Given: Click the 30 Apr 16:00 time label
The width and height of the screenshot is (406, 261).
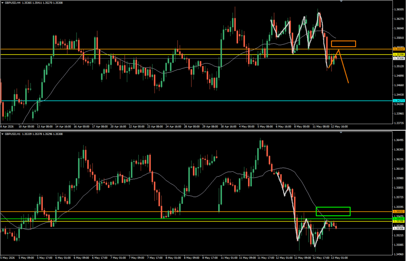Looking at the screenshot, I should click(x=230, y=127).
